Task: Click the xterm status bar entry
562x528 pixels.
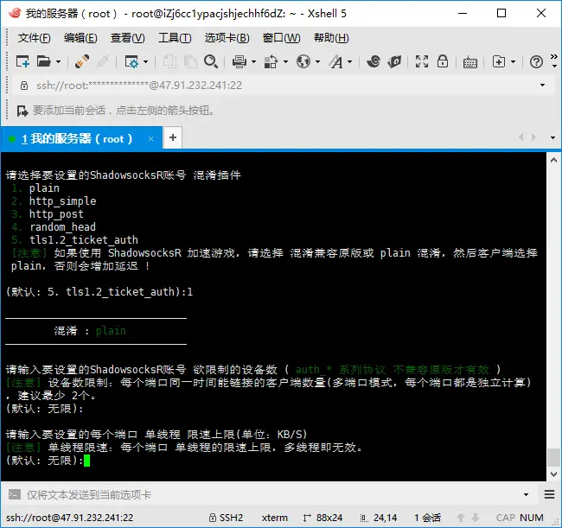Action: point(275,518)
